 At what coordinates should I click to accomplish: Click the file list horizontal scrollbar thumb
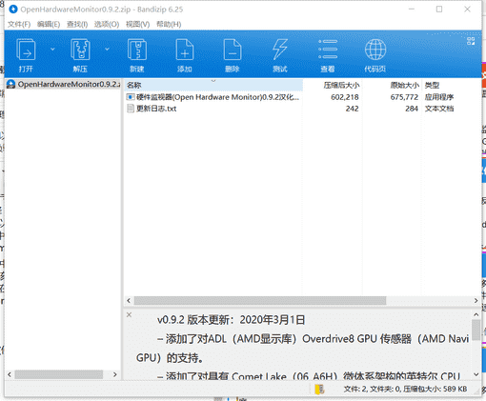260,300
